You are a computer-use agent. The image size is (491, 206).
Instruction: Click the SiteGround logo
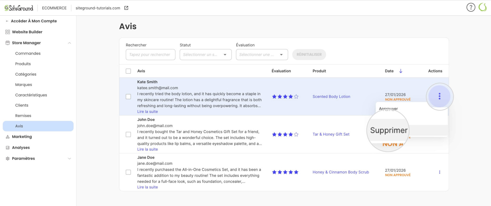[x=19, y=8]
